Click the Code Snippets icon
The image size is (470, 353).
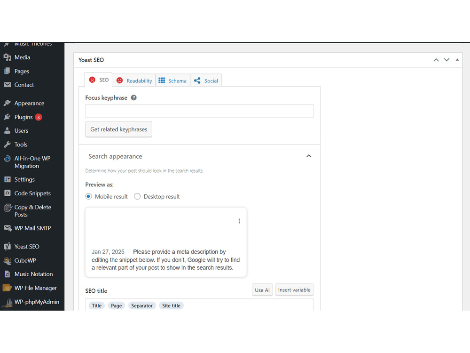click(x=7, y=193)
